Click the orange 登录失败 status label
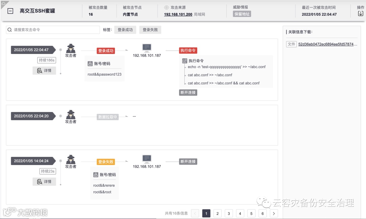 pos(106,162)
